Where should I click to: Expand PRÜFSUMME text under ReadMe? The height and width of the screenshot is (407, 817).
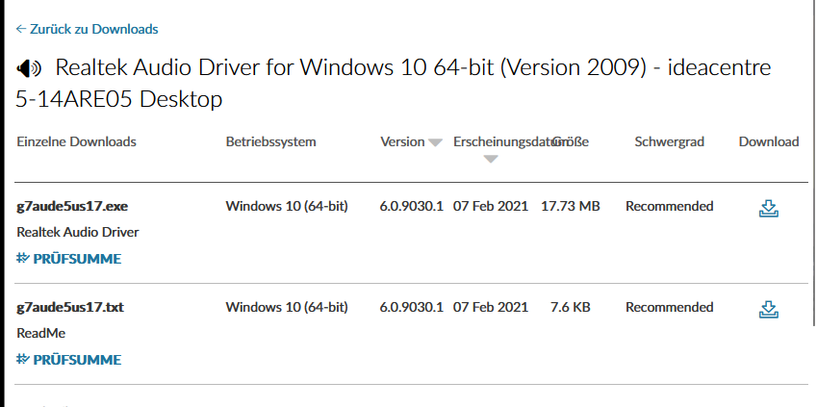click(x=77, y=360)
